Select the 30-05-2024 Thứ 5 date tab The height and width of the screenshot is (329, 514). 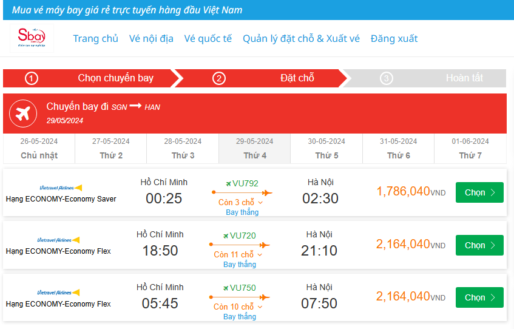pos(326,149)
